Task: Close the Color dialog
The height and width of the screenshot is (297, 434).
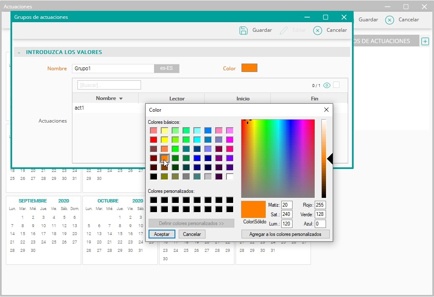Action: (326, 110)
